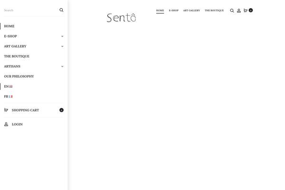Select THE BOUTIQUE in the top navigation
This screenshot has height=190, width=285.
[214, 10]
